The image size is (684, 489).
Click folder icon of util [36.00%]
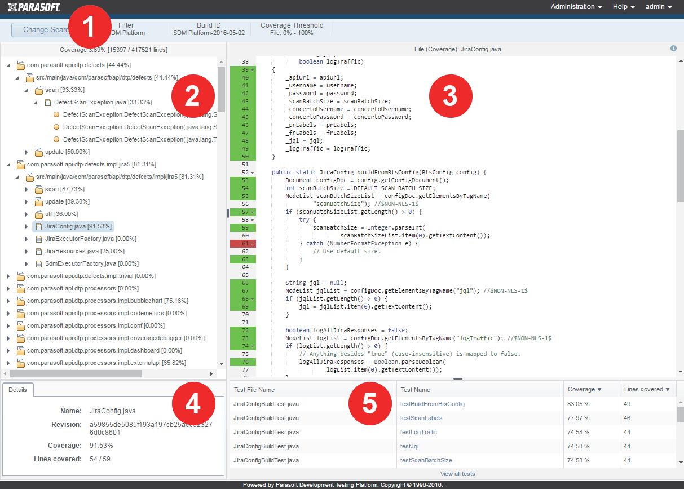coord(39,214)
